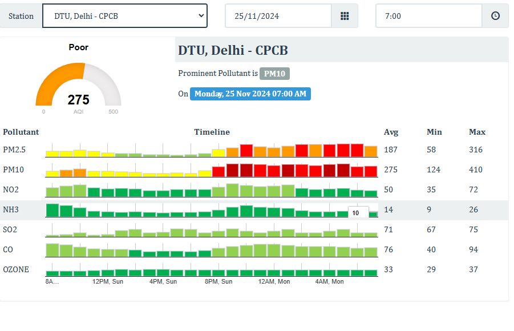Click the PM2.5 max value 316
Image resolution: width=514 pixels, height=331 pixels.
click(476, 150)
